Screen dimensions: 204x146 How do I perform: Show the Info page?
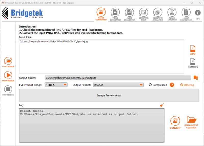click(x=198, y=14)
